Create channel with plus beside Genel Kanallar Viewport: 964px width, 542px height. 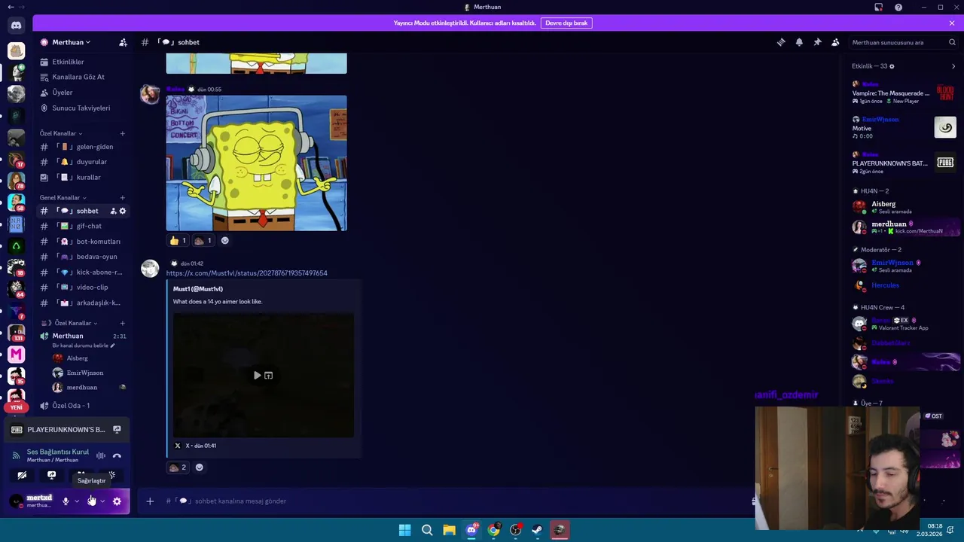pyautogui.click(x=122, y=197)
